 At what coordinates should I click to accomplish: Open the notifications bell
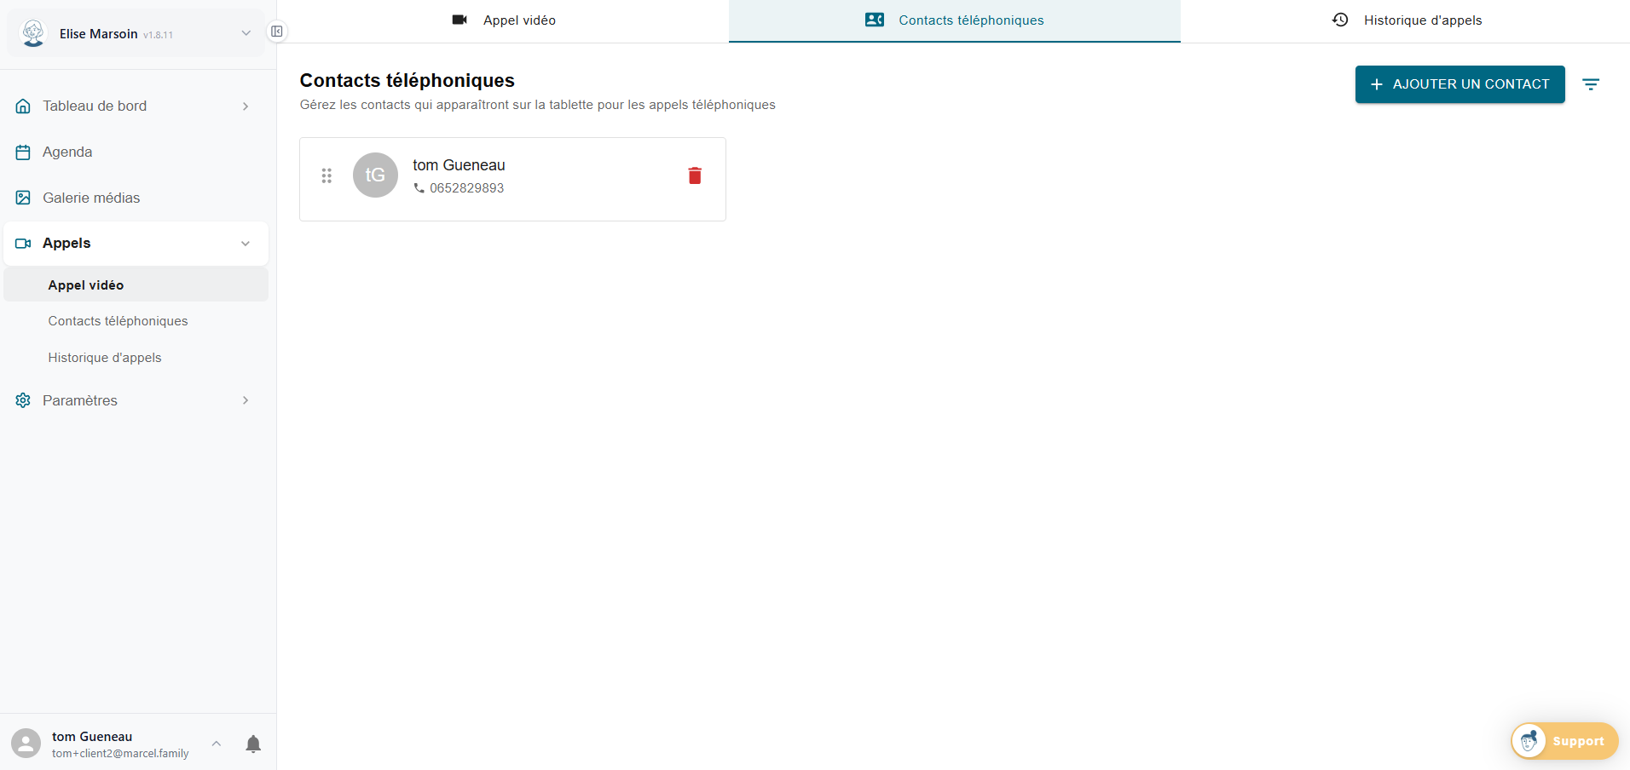pyautogui.click(x=253, y=744)
